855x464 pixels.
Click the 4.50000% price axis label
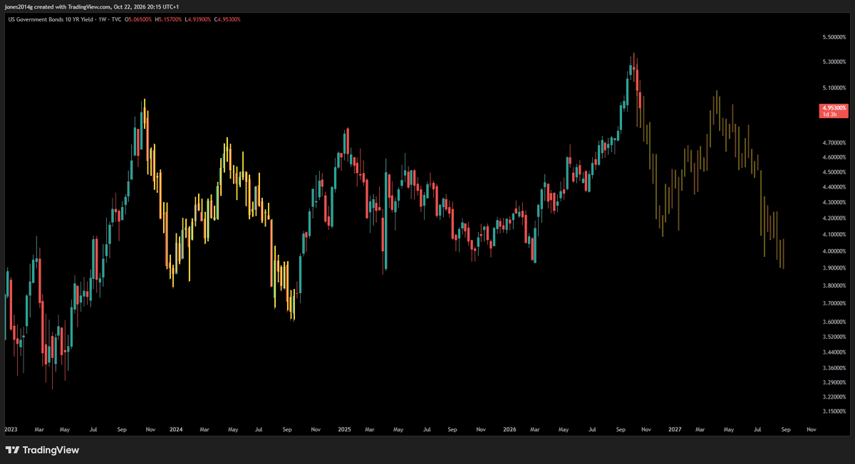click(834, 172)
